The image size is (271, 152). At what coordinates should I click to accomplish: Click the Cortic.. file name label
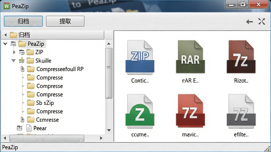(x=140, y=80)
